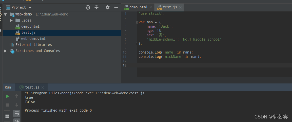This screenshot has width=292, height=122.
Task: Click line number 10 in gutter
Action: point(125,53)
